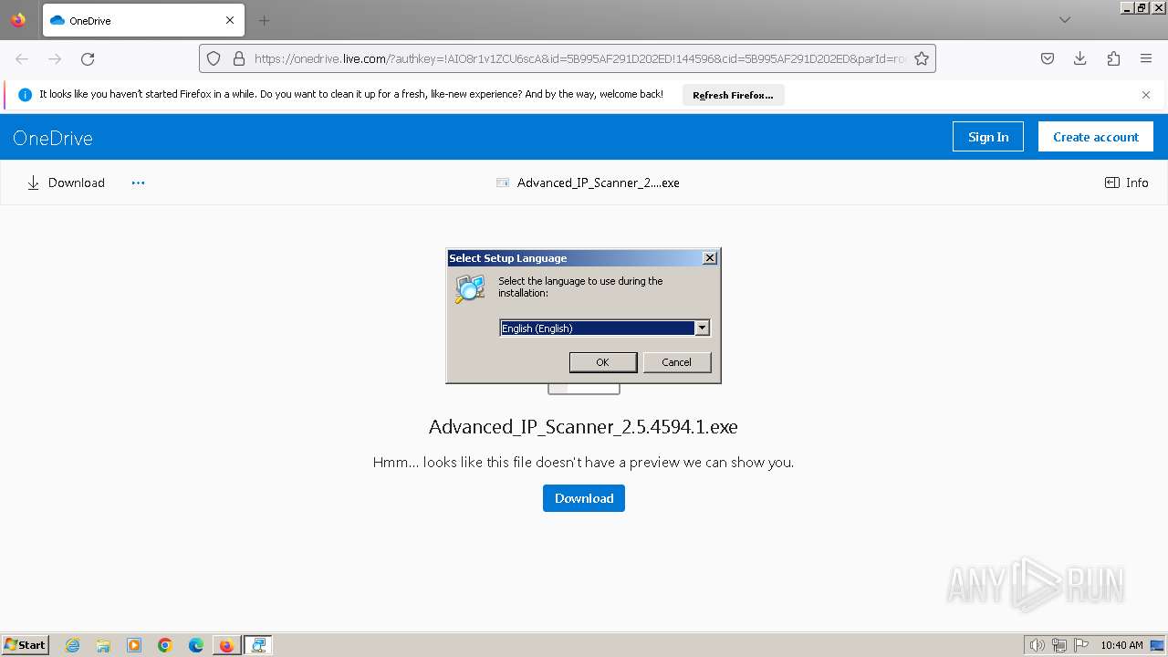1168x657 pixels.
Task: Open media player from taskbar
Action: (x=134, y=645)
